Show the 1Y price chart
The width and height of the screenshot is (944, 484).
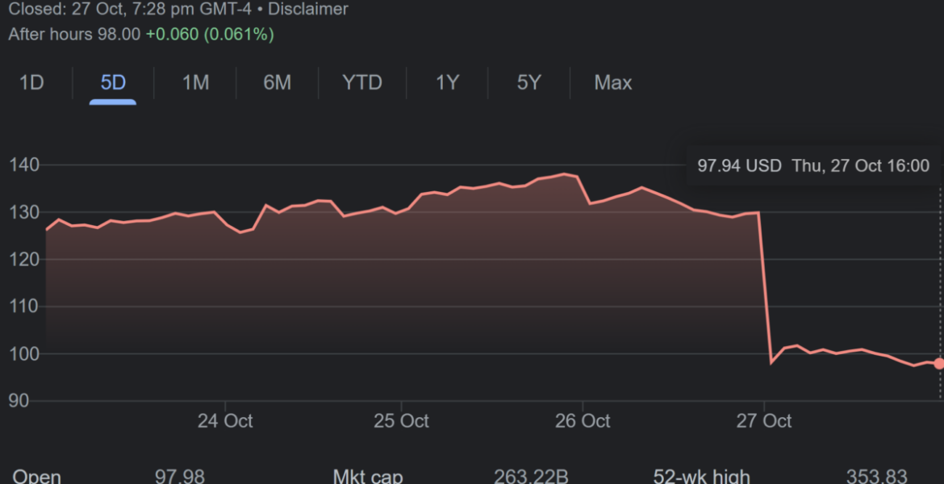pyautogui.click(x=447, y=82)
